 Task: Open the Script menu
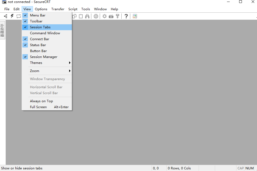[73, 9]
